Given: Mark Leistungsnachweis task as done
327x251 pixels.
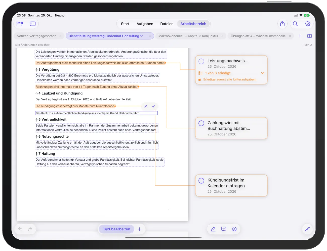Looking at the screenshot, I should point(201,61).
